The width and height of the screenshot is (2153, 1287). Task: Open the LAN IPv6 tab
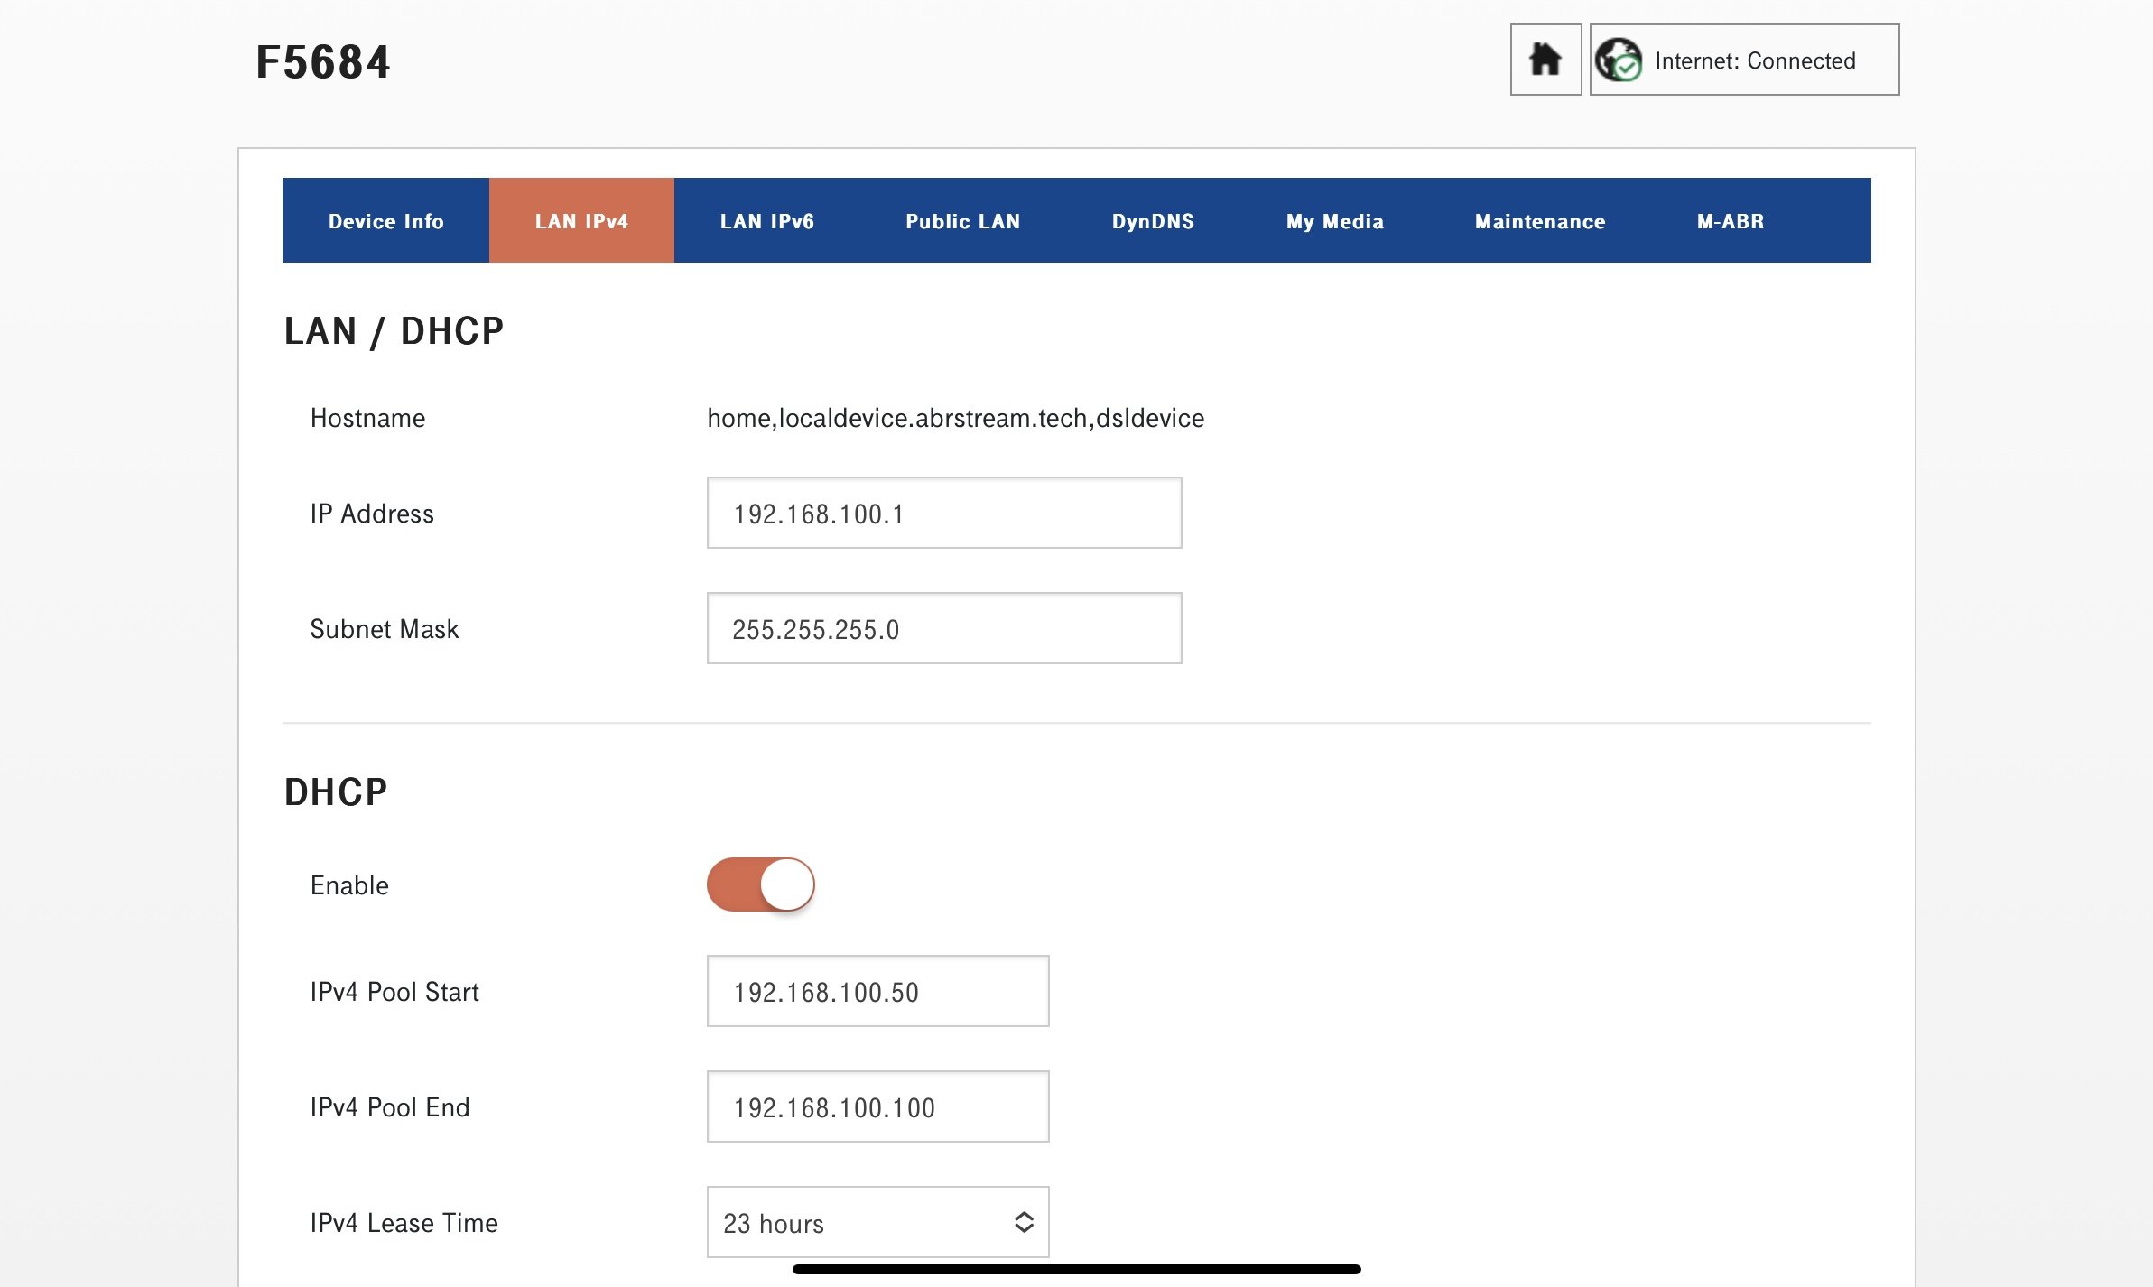(766, 220)
